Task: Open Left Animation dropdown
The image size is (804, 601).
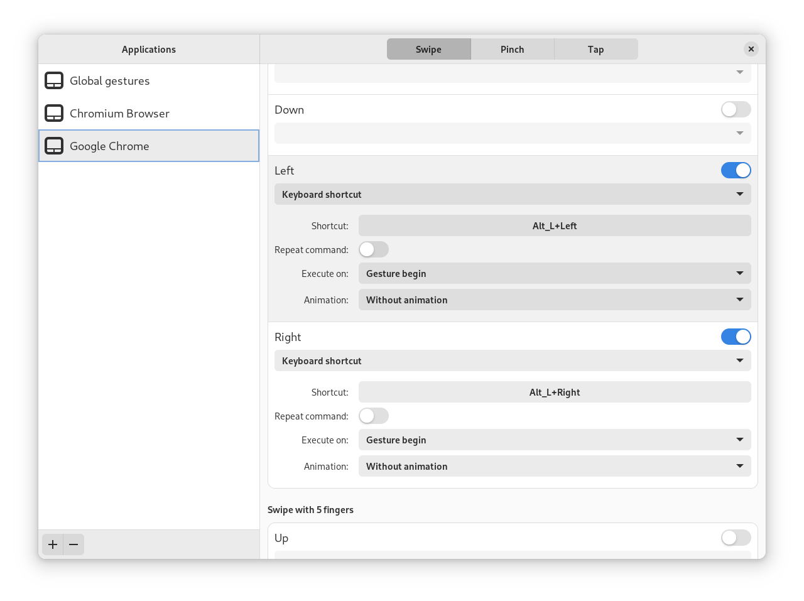Action: point(555,300)
